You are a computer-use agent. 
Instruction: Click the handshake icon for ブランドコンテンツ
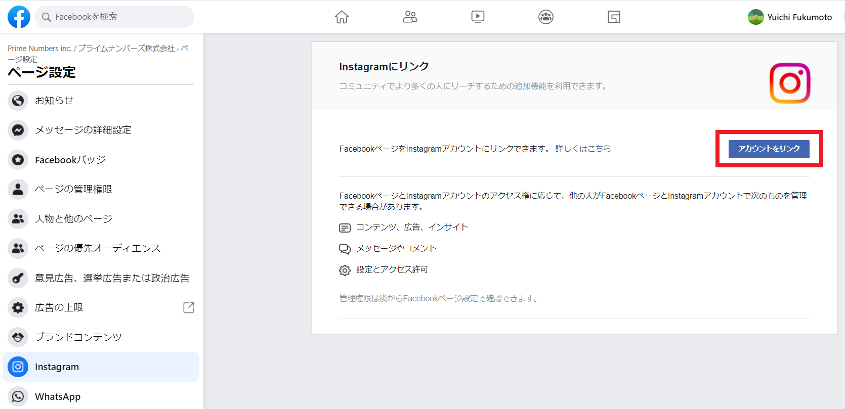point(18,337)
